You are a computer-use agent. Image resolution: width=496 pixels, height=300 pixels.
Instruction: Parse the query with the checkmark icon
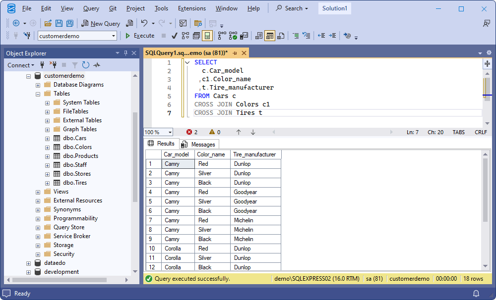175,35
